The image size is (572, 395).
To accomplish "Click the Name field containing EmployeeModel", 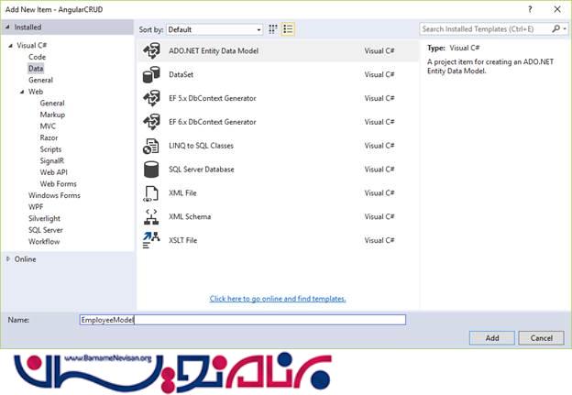I will point(243,320).
